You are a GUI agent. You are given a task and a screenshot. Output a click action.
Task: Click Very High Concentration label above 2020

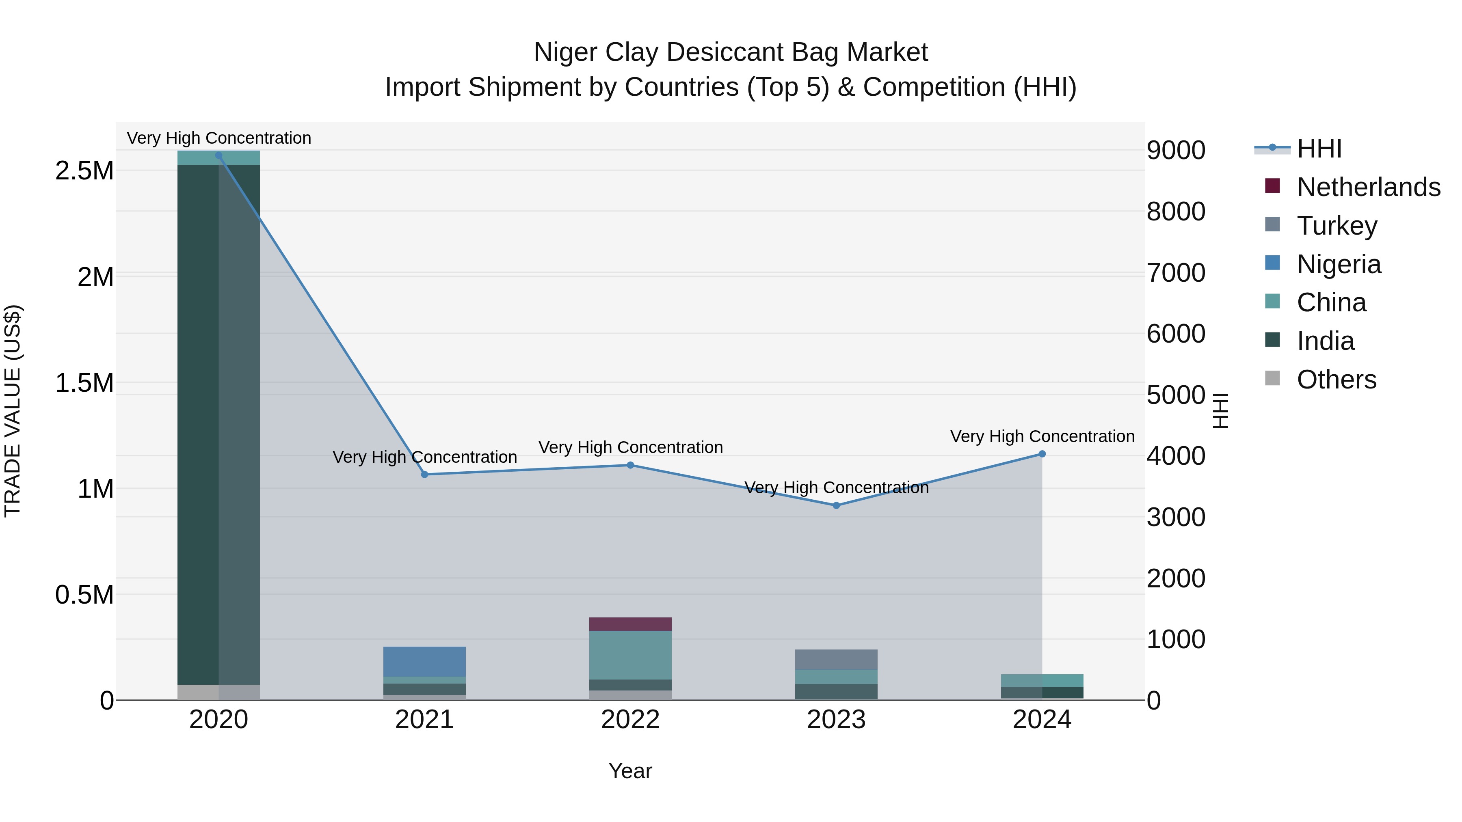[219, 138]
